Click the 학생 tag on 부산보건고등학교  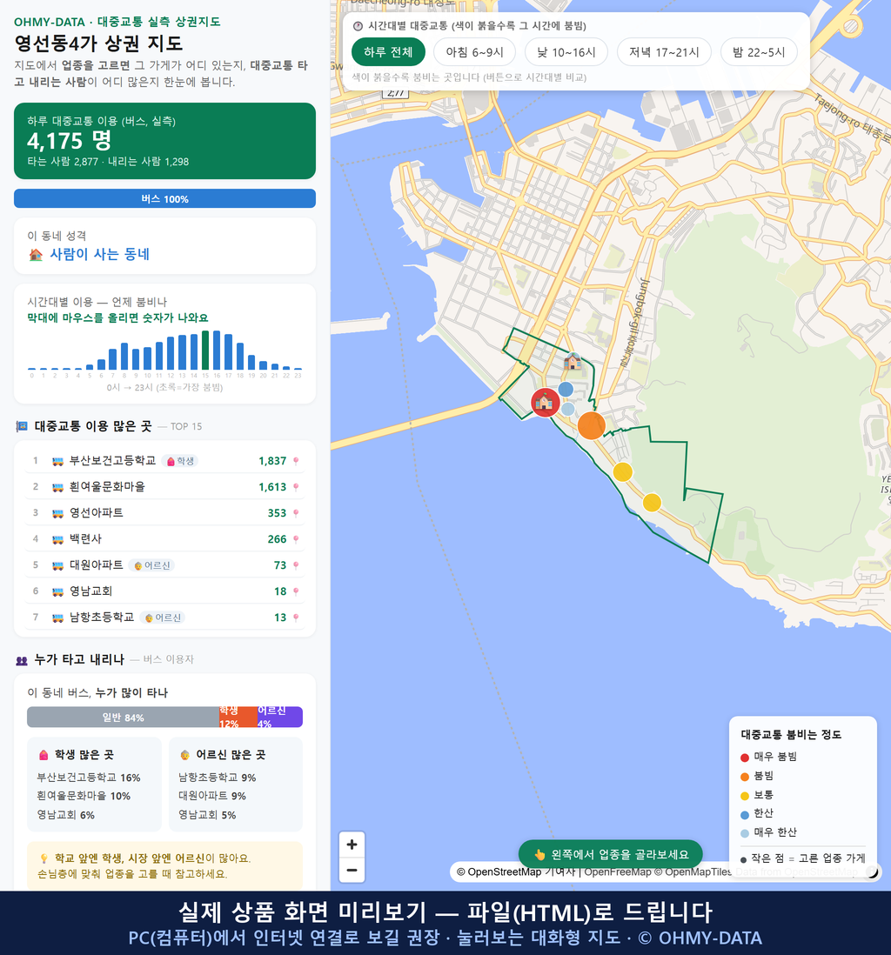tap(180, 461)
